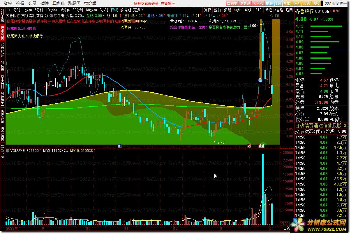Click +自选 to add to watchlist

click(278, 10)
